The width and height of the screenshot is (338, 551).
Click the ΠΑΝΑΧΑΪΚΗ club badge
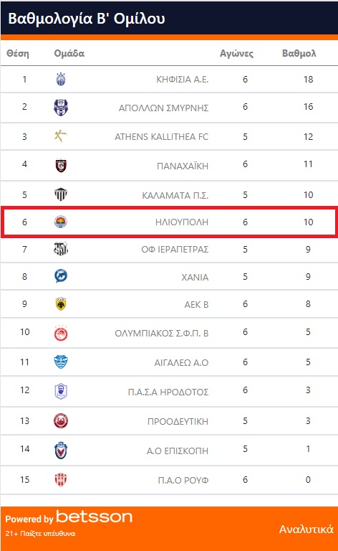click(61, 165)
